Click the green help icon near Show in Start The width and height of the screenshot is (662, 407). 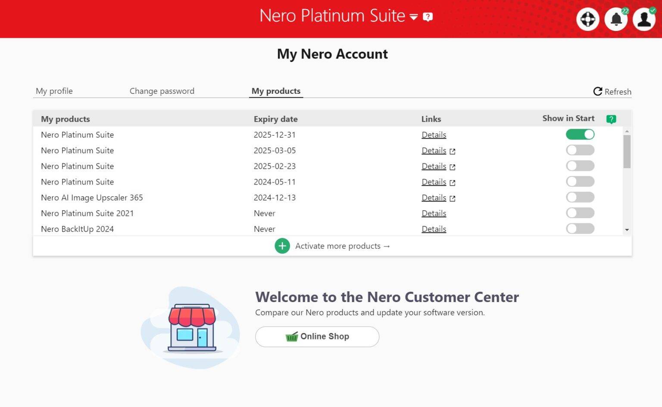pyautogui.click(x=611, y=119)
